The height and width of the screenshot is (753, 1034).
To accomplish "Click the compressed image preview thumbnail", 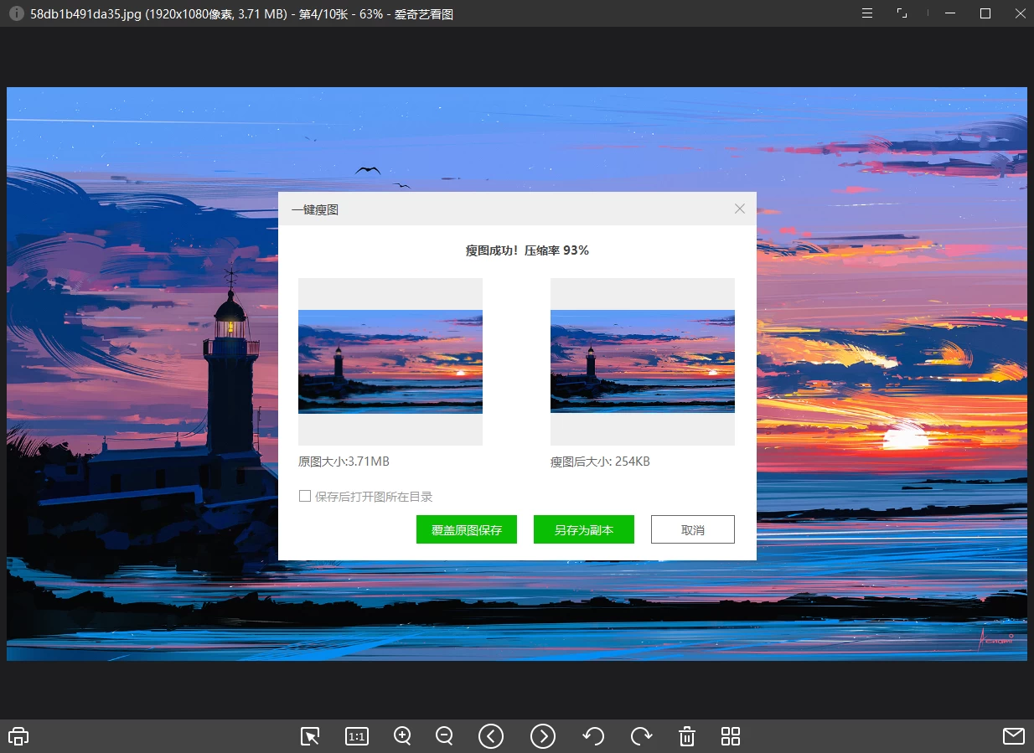I will tap(642, 361).
